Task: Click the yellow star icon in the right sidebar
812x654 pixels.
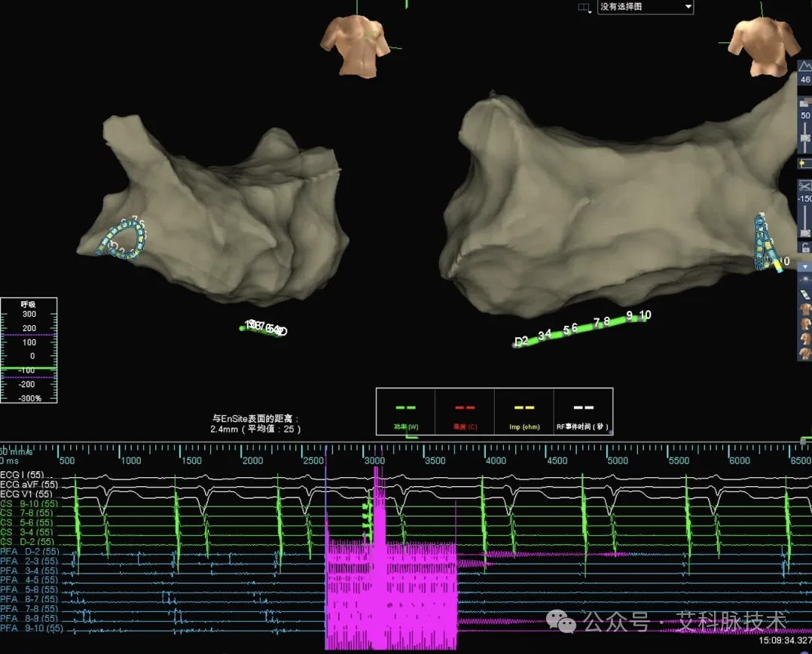Action: [804, 163]
